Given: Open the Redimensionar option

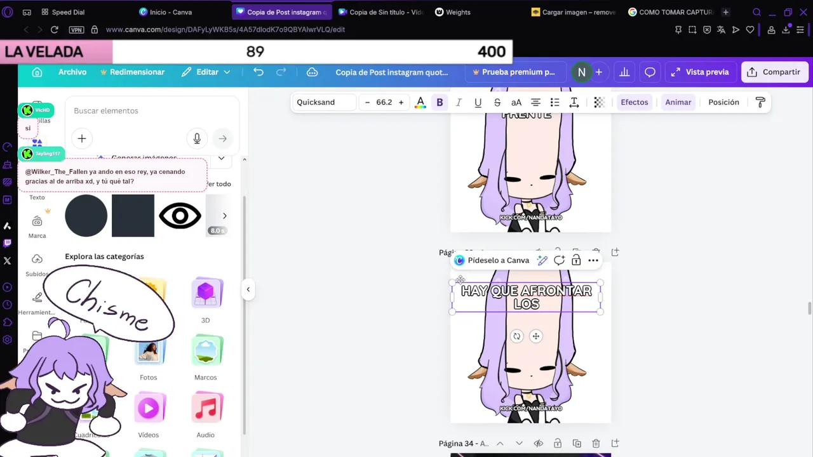Looking at the screenshot, I should (x=132, y=72).
